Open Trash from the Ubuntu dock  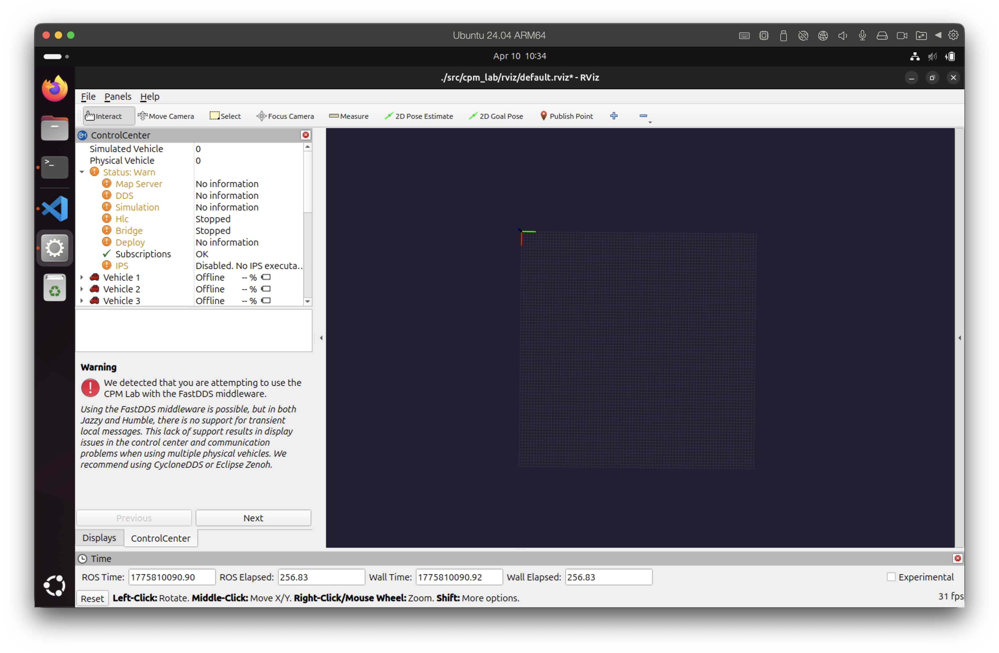point(54,288)
